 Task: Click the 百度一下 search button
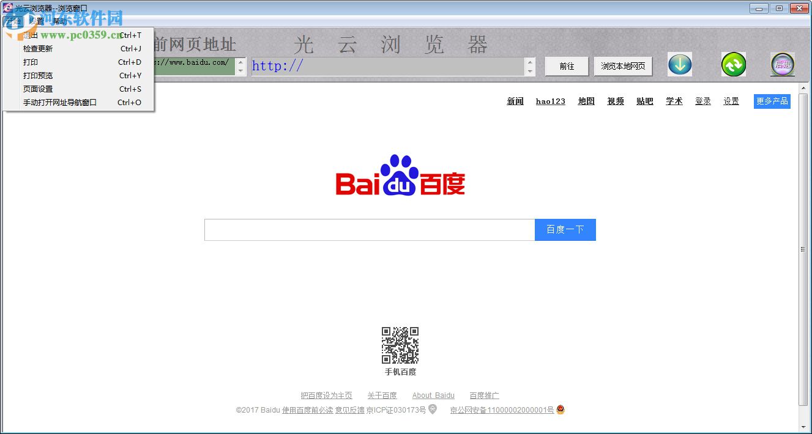click(x=565, y=229)
